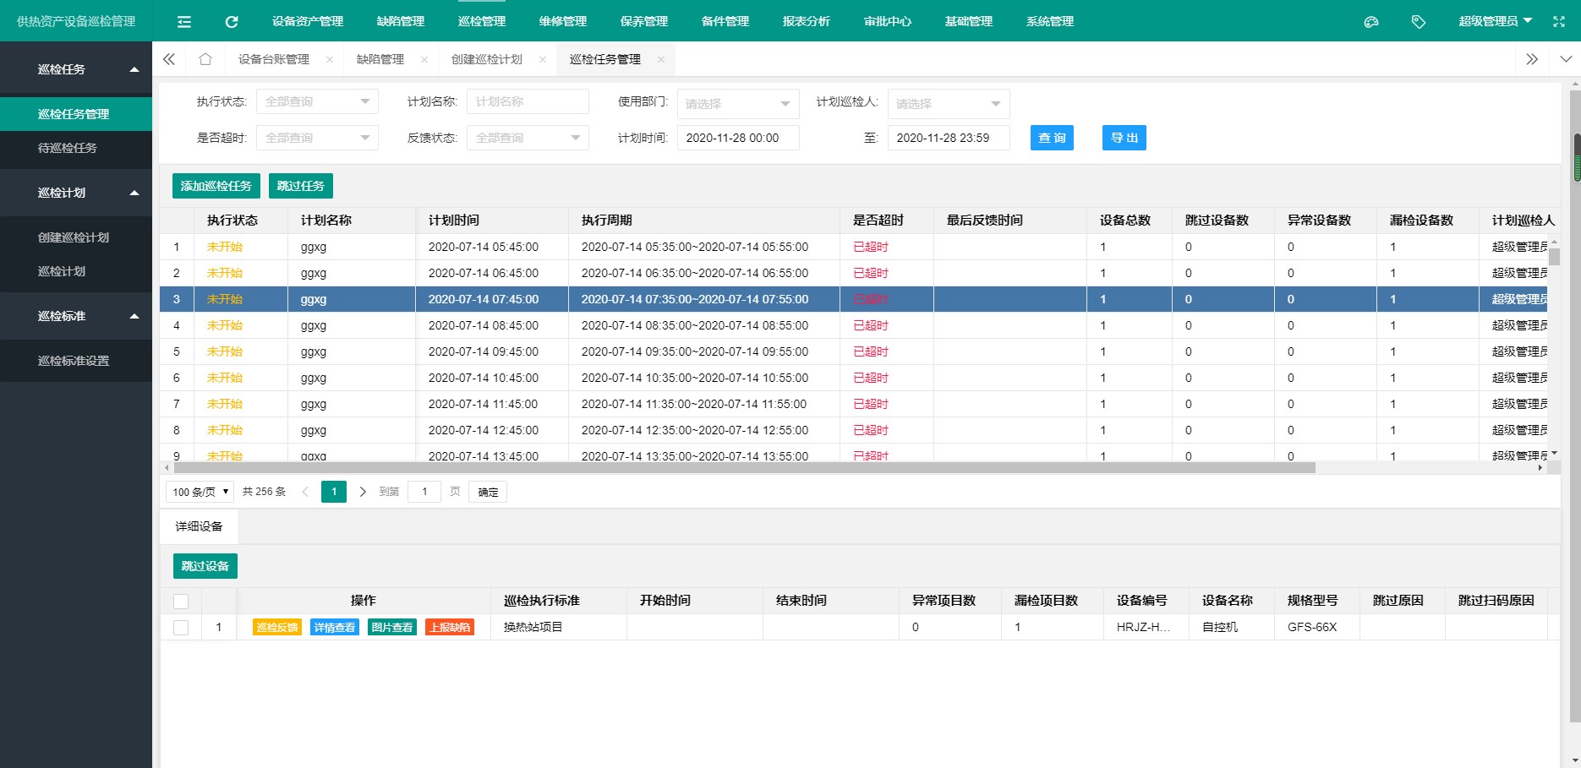1581x768 pixels.
Task: Open 使用部门 dropdown
Action: click(x=738, y=104)
